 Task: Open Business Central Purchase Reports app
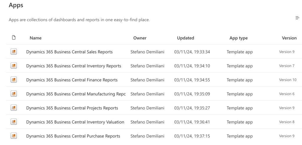click(73, 136)
